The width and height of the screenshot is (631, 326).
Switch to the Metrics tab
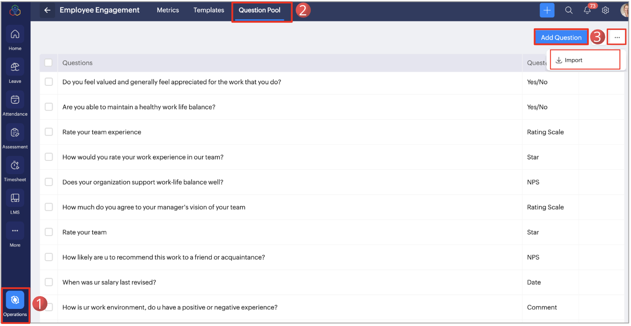pyautogui.click(x=168, y=10)
